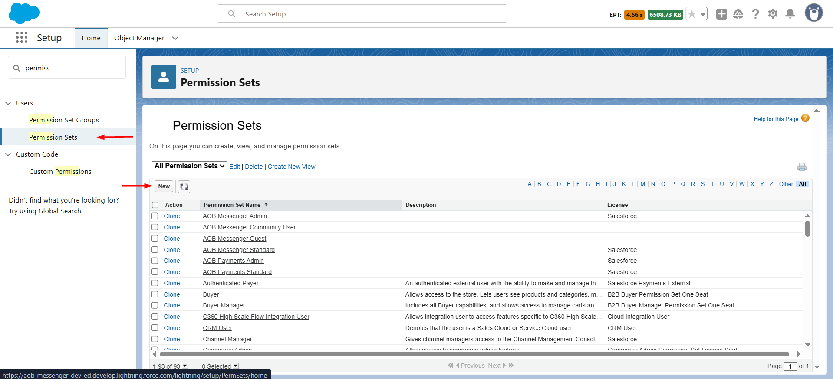Click the Search Setup input field
The height and width of the screenshot is (379, 833).
(362, 14)
